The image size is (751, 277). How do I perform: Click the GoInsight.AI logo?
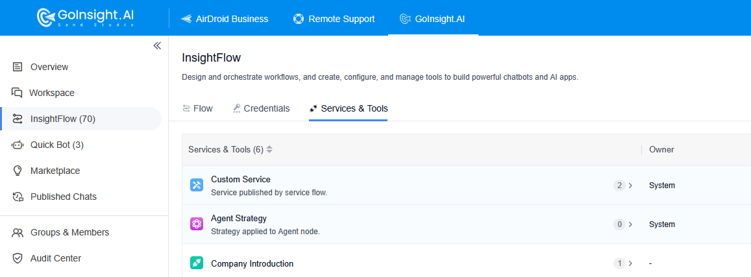[86, 18]
